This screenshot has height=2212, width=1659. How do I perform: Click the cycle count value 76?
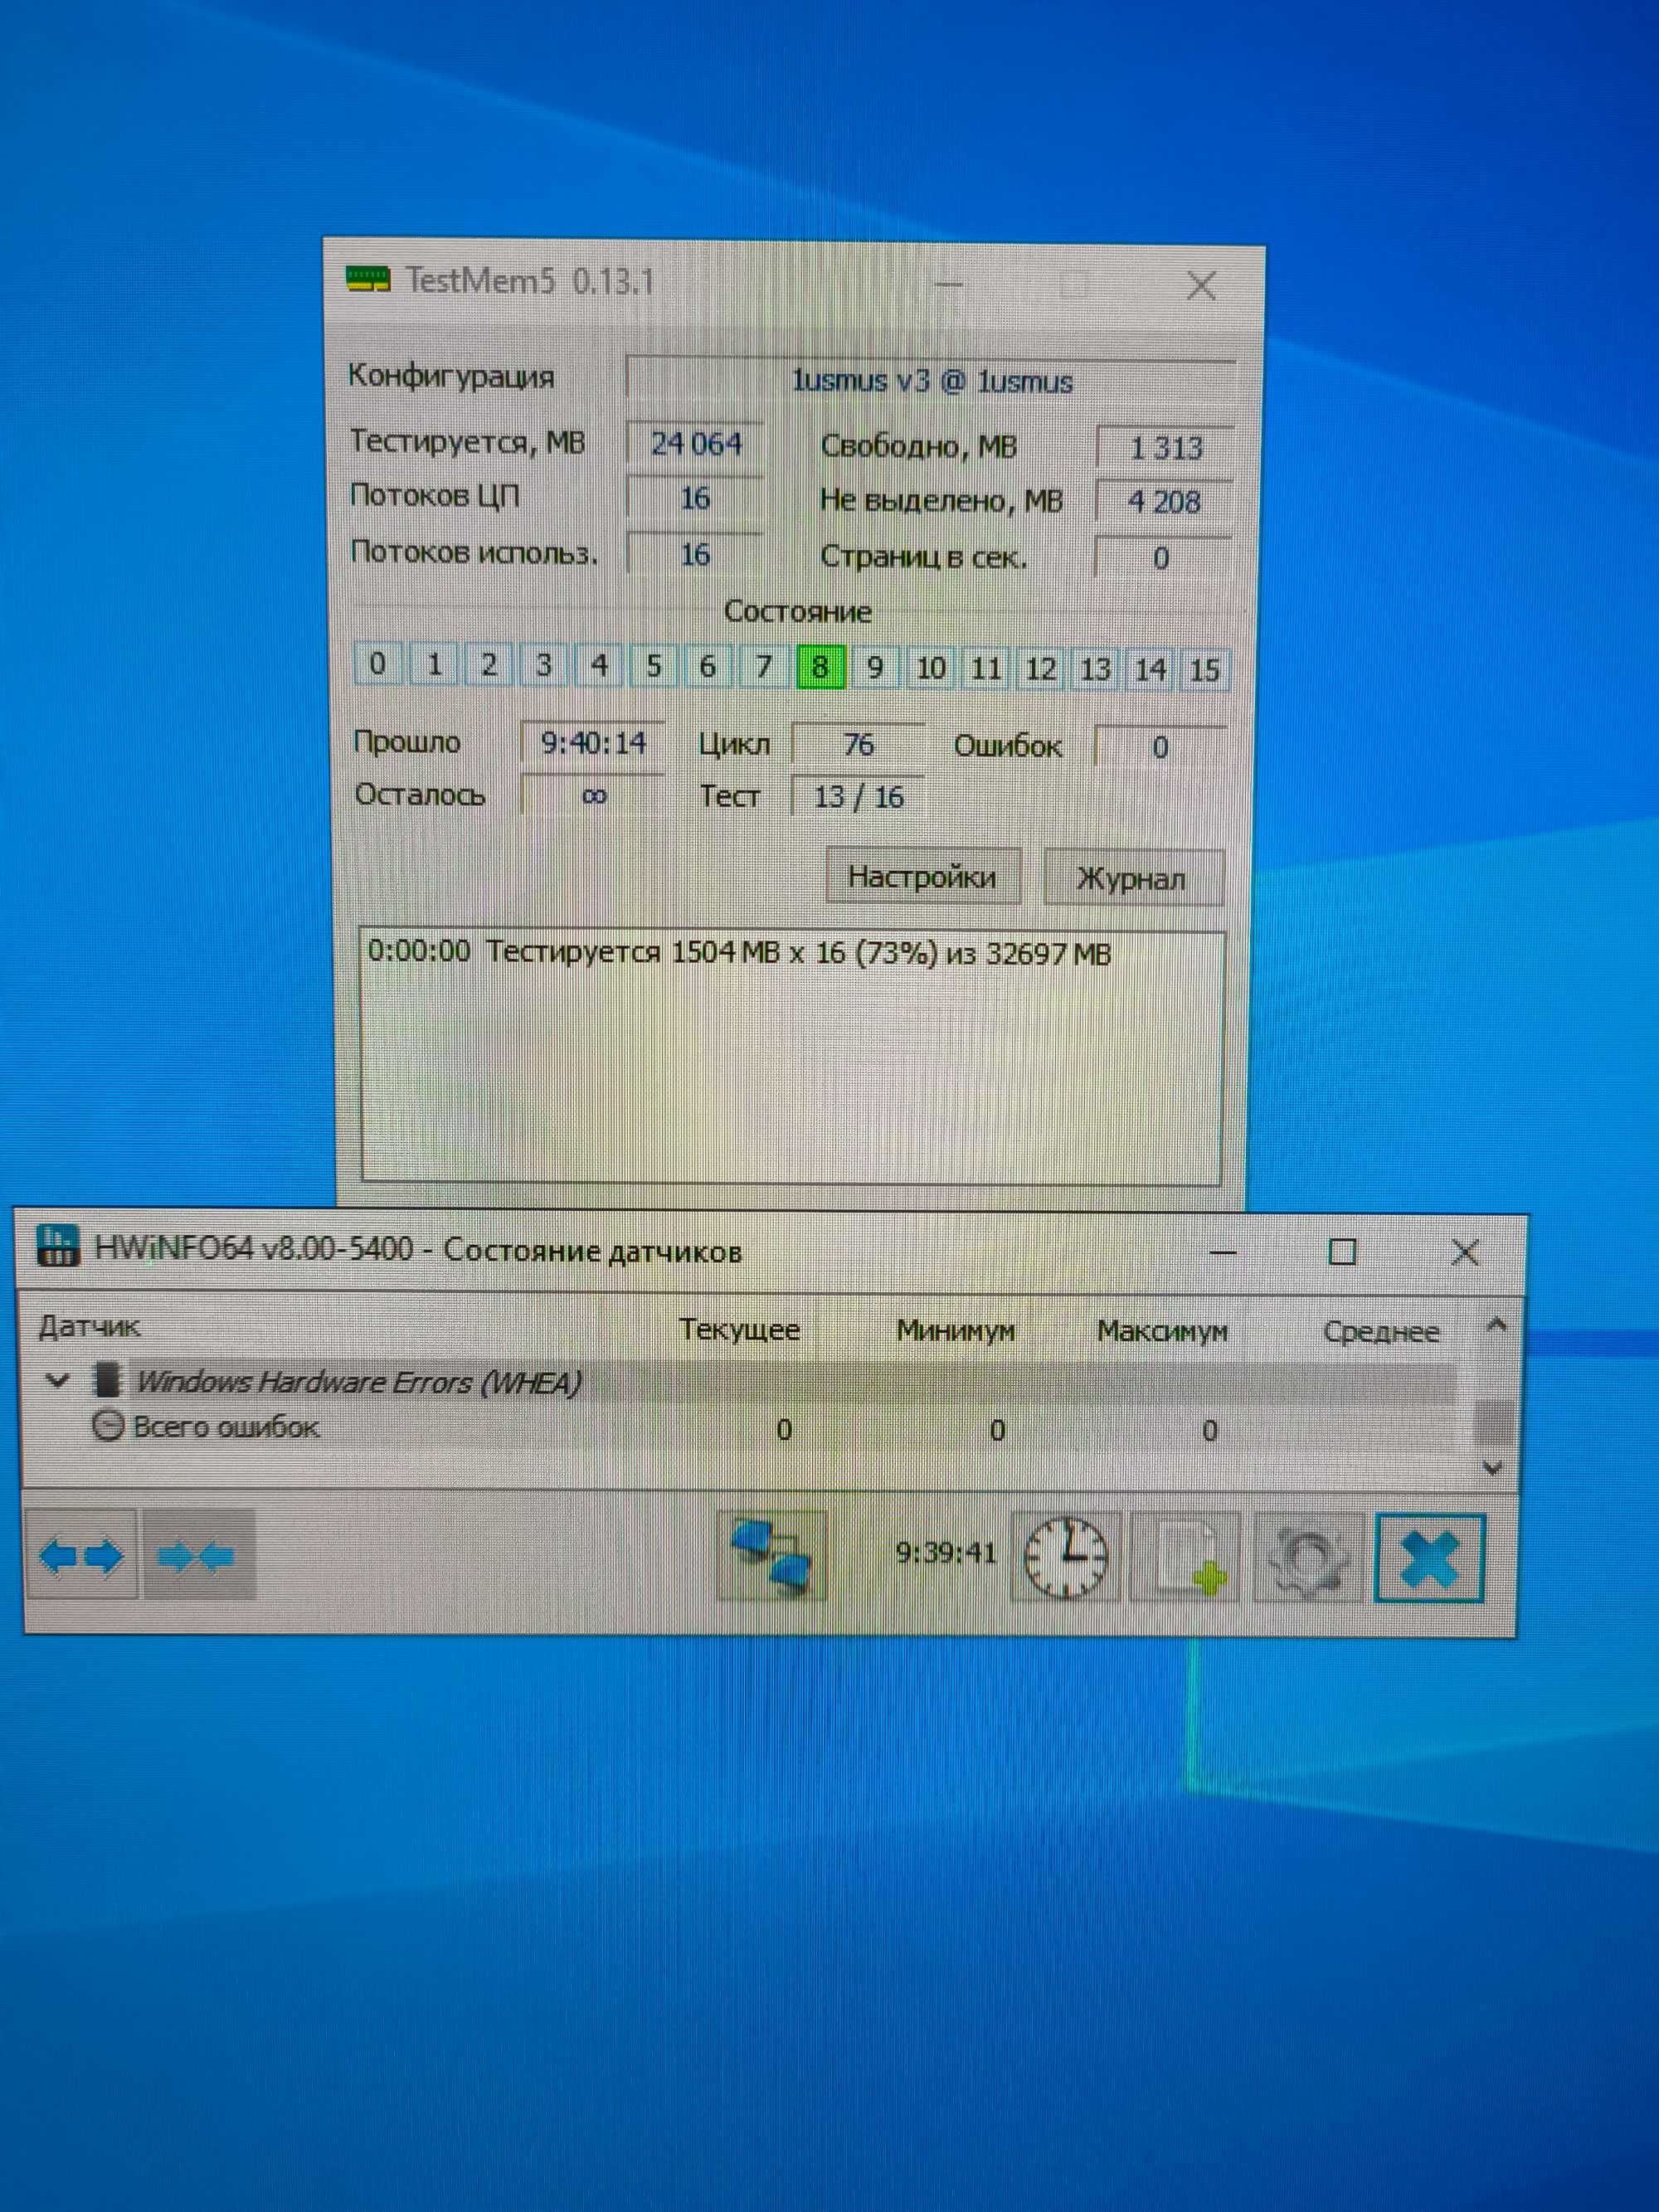pyautogui.click(x=858, y=744)
